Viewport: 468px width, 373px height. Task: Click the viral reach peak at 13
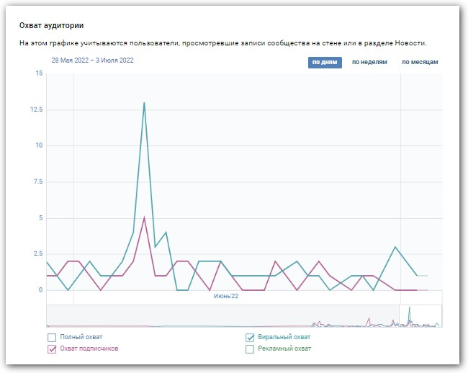pos(144,102)
